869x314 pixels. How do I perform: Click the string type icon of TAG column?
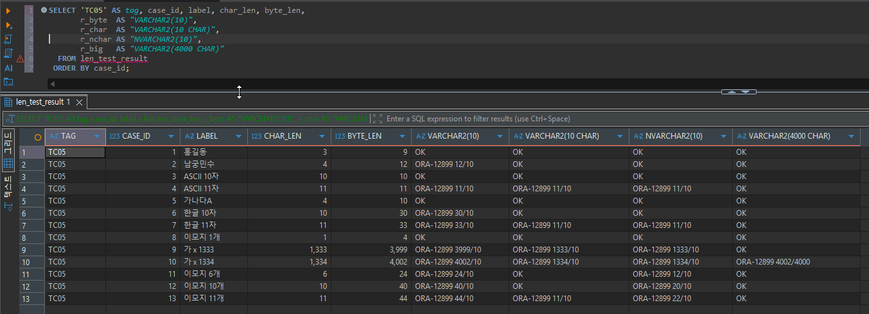[x=54, y=136]
